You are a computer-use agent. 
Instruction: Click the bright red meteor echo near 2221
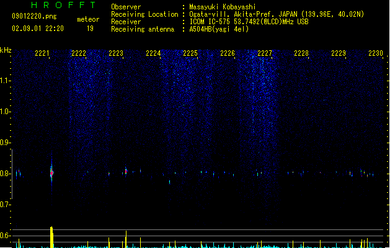coord(51,172)
